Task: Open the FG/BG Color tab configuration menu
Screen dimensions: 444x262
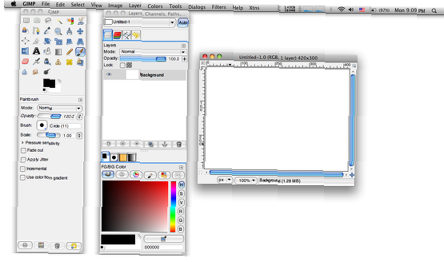Action: pyautogui.click(x=181, y=167)
